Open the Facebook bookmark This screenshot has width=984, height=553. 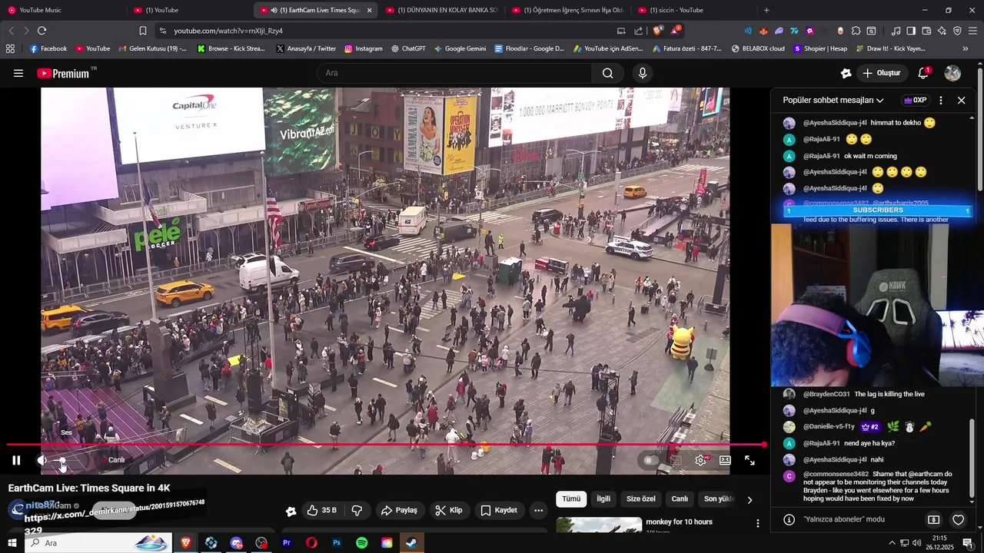click(x=48, y=48)
